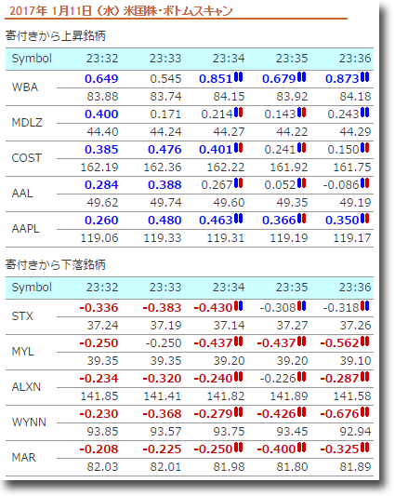Screen dimensions: 395x496
Task: Select the candlestick icon beside COST 0.241
Action: 301,148
